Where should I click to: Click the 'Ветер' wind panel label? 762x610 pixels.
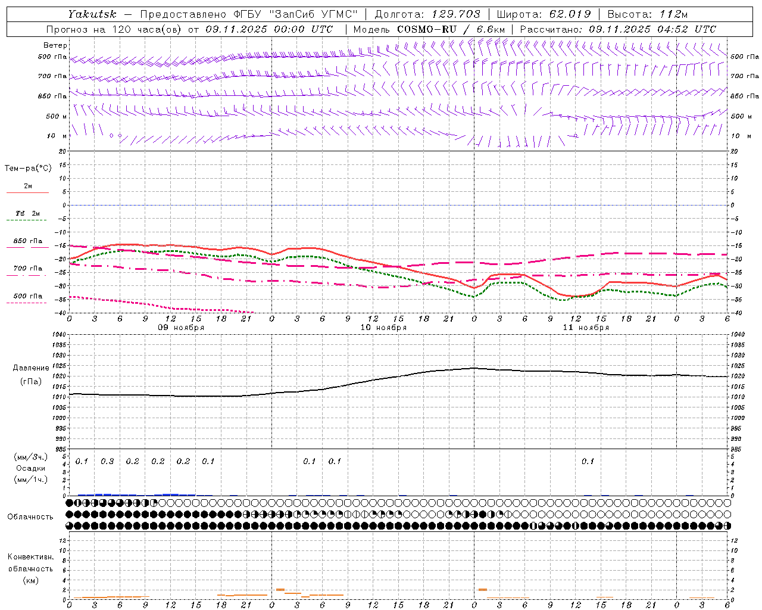[x=55, y=45]
